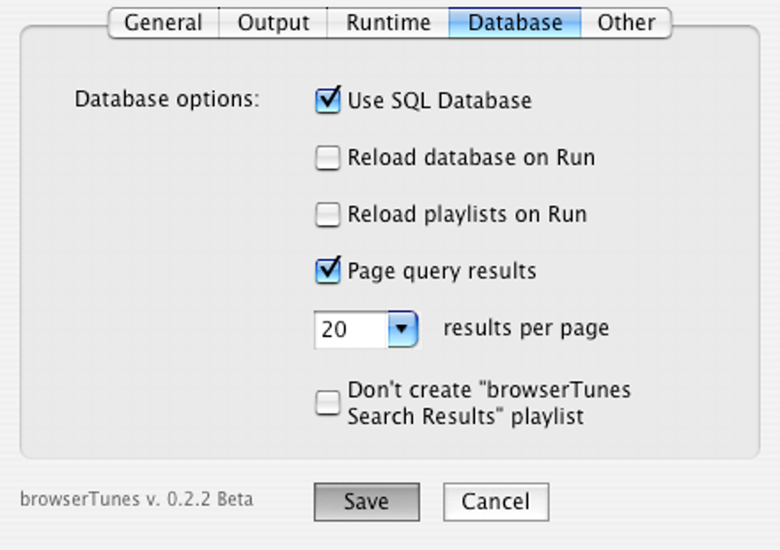Click the "Use SQL Database" label text
The width and height of the screenshot is (780, 550).
click(439, 100)
